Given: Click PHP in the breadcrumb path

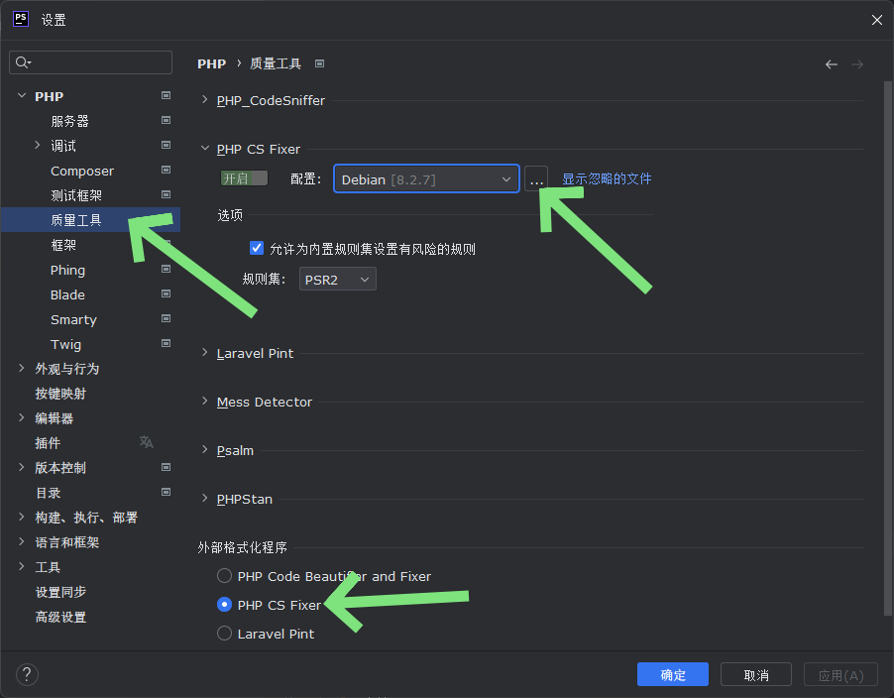Looking at the screenshot, I should point(211,63).
